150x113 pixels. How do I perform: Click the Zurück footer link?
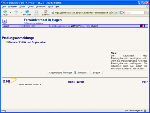click(x=80, y=82)
